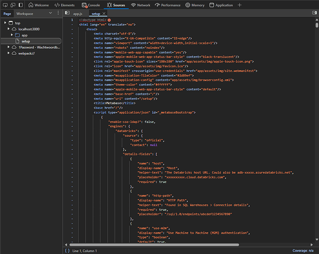Click the webpack:// cloud icon

pos(14,53)
